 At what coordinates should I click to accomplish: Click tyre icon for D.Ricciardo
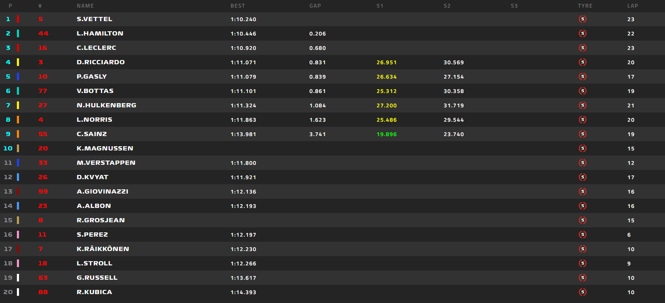[583, 62]
